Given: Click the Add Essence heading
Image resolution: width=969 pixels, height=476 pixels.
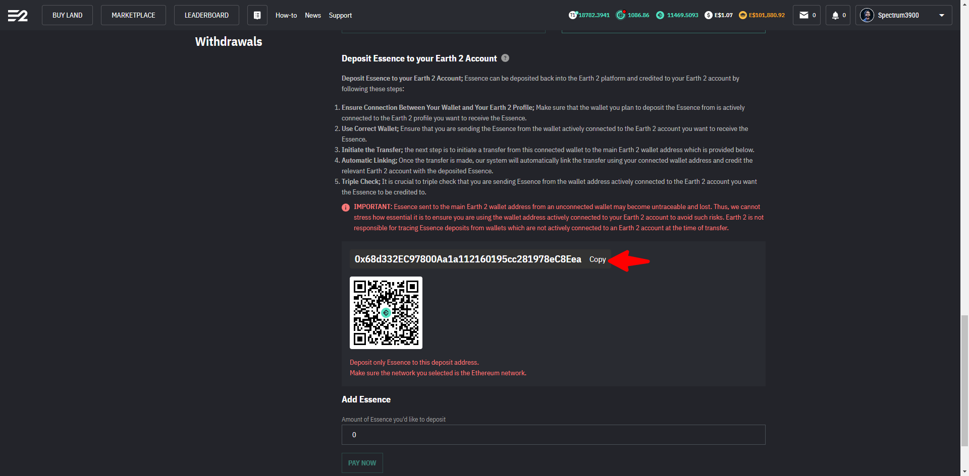Looking at the screenshot, I should click(x=366, y=399).
